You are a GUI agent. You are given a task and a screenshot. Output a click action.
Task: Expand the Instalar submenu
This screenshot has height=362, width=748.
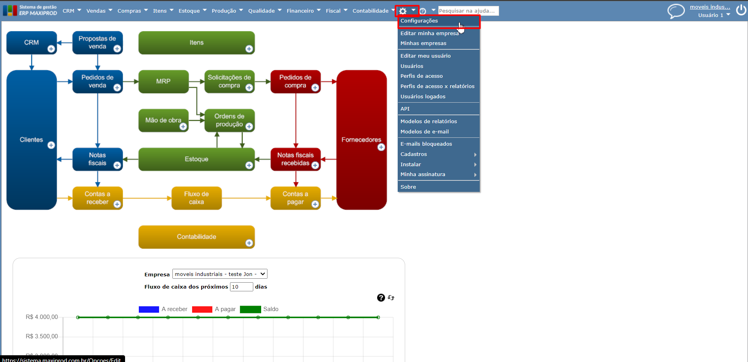click(439, 164)
